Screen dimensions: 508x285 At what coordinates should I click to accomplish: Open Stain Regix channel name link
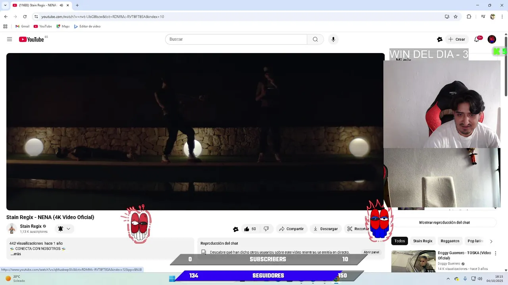(31, 226)
